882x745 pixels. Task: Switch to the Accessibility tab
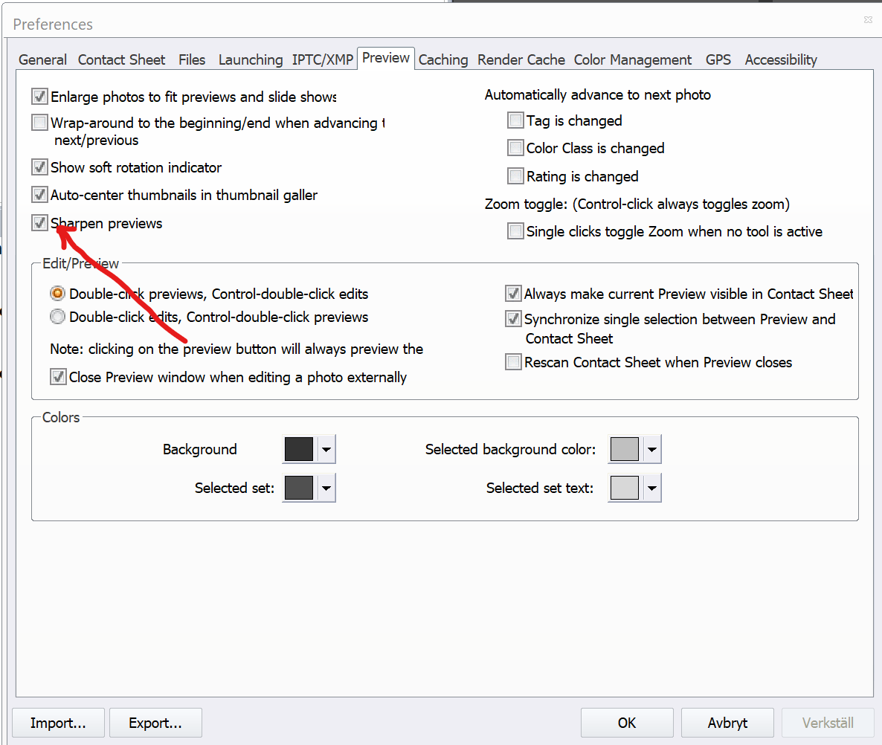[781, 59]
